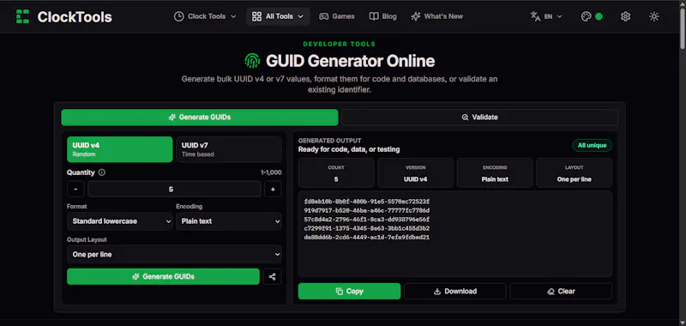
Task: Click the ENCODING Plain text stat card
Action: click(495, 172)
